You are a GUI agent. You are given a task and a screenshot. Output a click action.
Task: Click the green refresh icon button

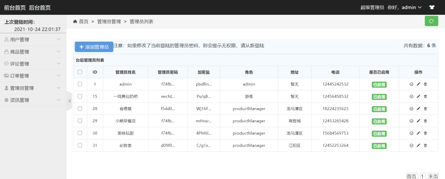[x=431, y=21]
